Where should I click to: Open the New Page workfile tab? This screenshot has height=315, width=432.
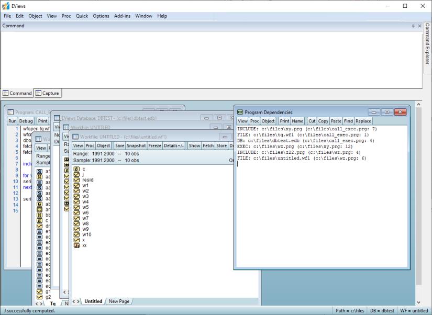pyautogui.click(x=119, y=301)
